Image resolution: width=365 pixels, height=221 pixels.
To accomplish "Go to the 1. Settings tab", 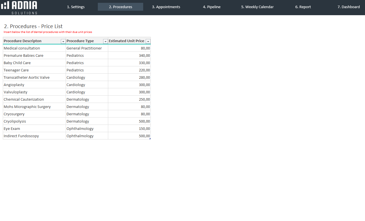I will tap(76, 7).
